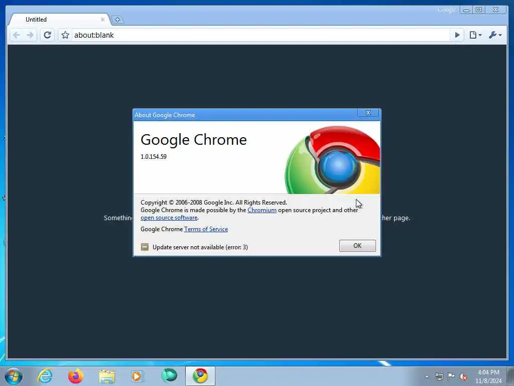
Task: Reload the current page
Action: pyautogui.click(x=48, y=35)
